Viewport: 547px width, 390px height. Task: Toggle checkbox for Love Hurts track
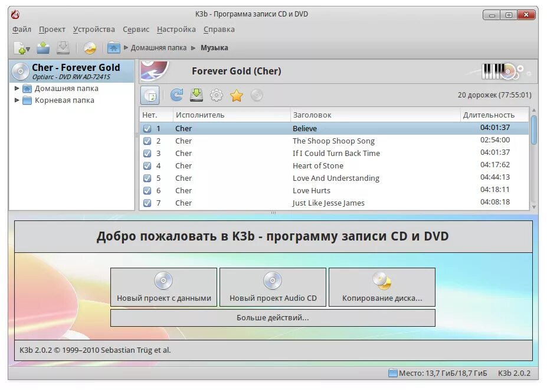(147, 190)
